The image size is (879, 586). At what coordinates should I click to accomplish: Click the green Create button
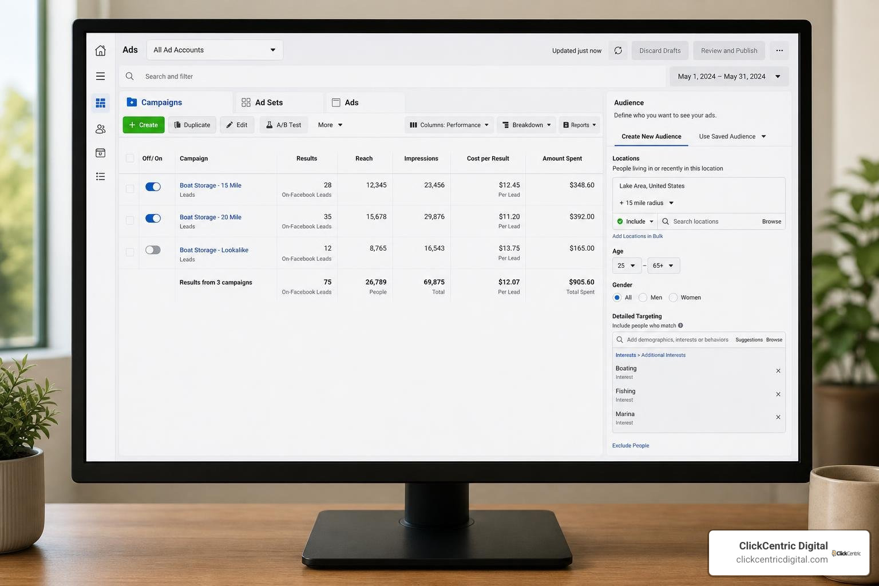pos(144,125)
